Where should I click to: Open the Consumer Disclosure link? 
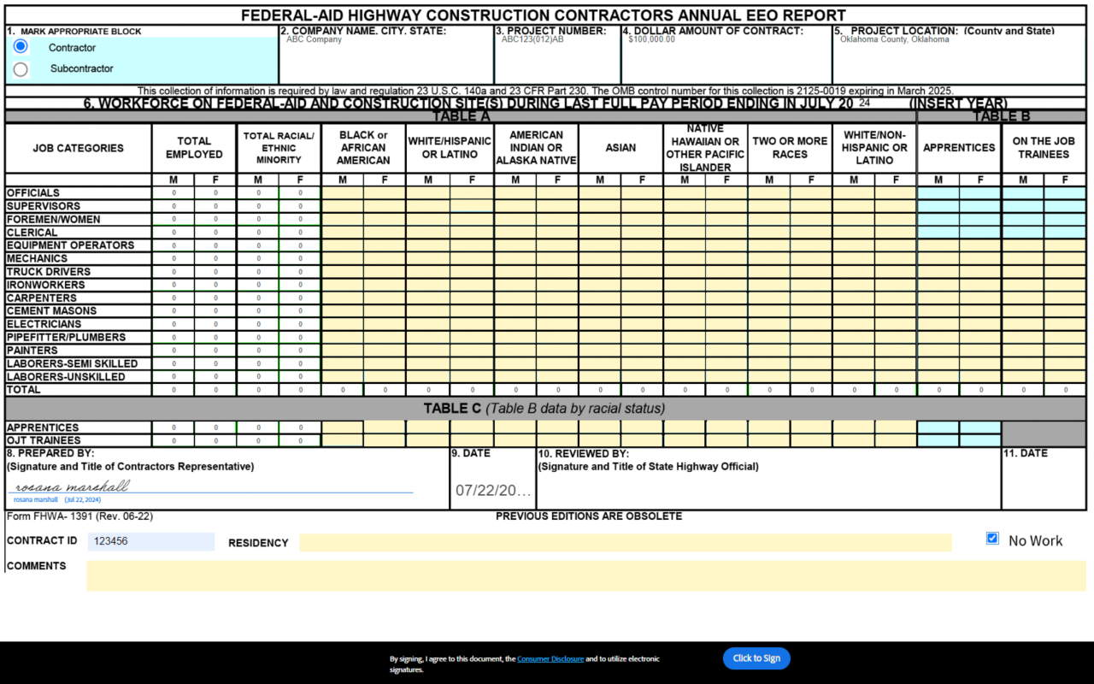[550, 659]
